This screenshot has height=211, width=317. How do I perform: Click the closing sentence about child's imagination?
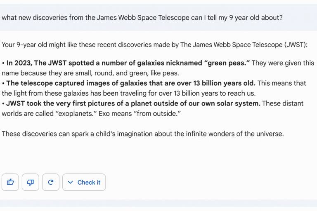pos(143,134)
